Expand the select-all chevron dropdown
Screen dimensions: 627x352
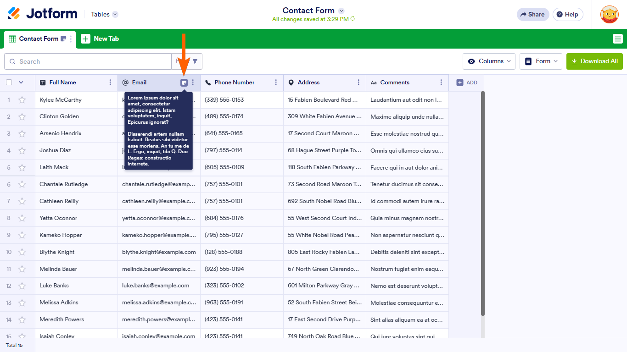point(21,82)
